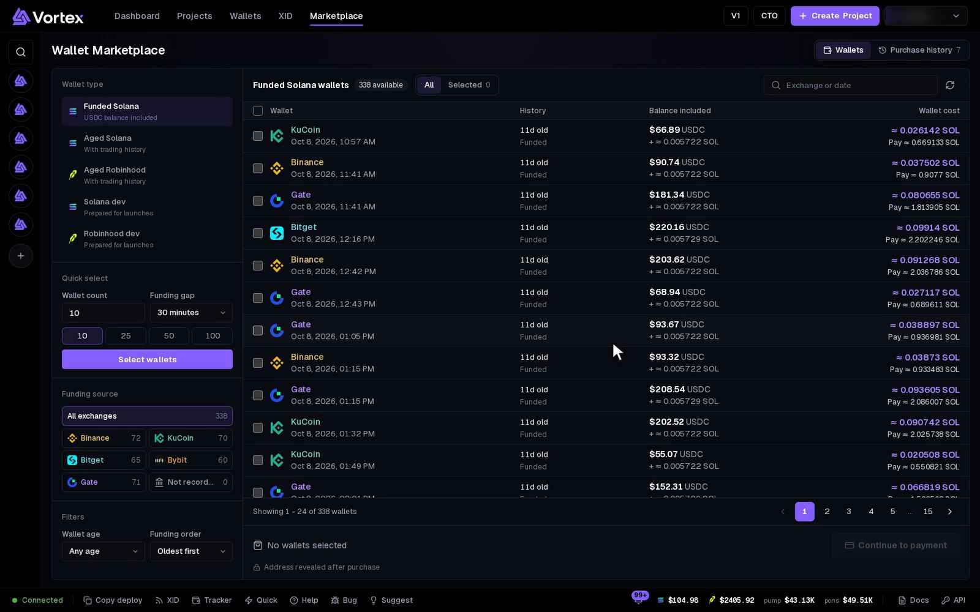Open notifications with 99+ badge
Image resolution: width=980 pixels, height=612 pixels.
click(639, 600)
